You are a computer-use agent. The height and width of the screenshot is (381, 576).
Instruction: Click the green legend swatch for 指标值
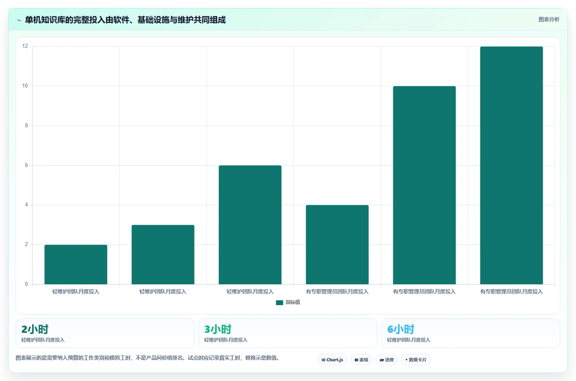click(x=279, y=303)
